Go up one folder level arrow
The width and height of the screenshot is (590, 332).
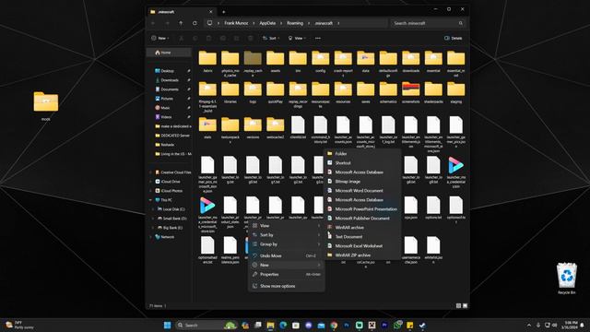click(181, 23)
